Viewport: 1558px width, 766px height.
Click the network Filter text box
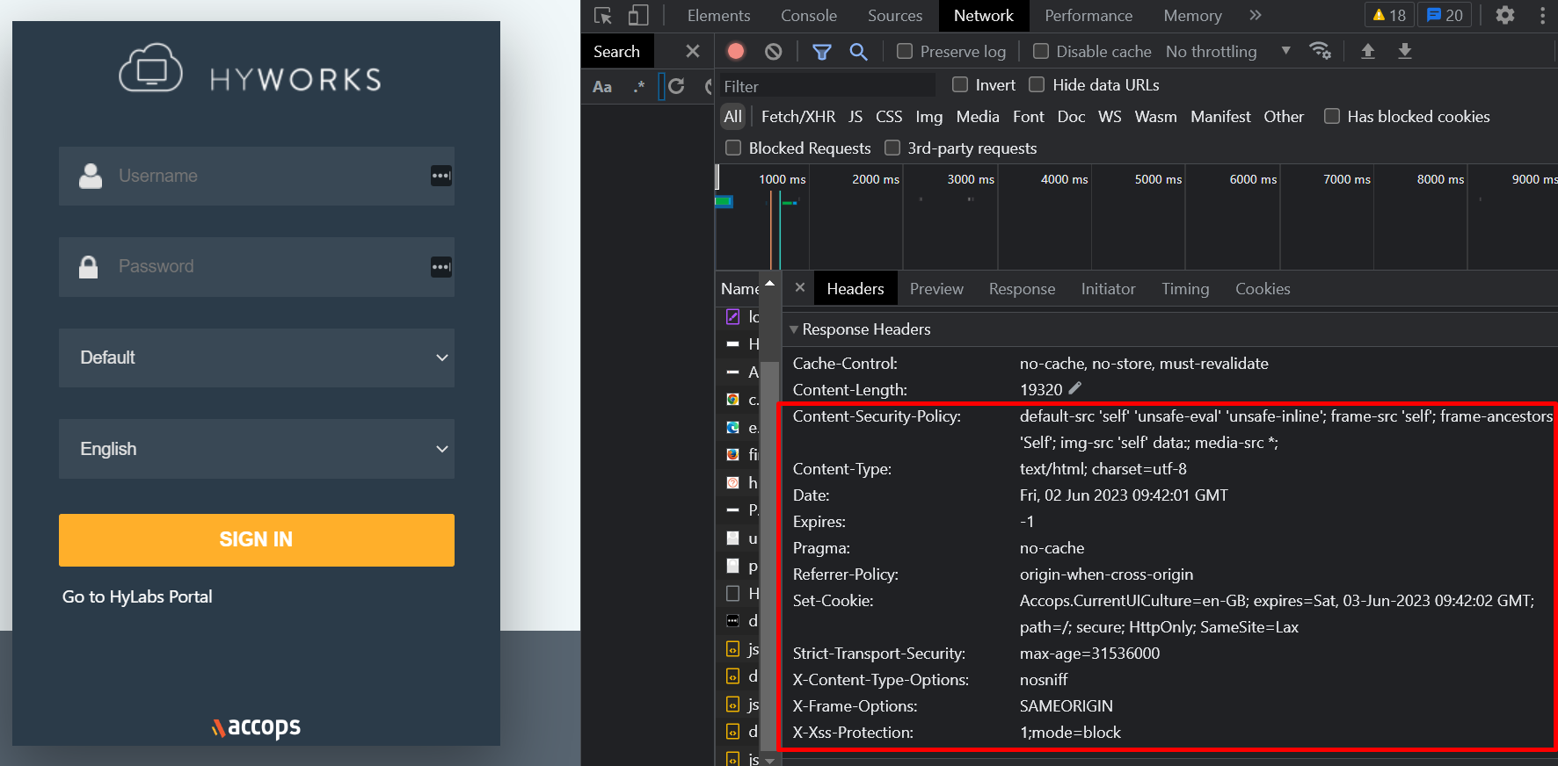827,86
